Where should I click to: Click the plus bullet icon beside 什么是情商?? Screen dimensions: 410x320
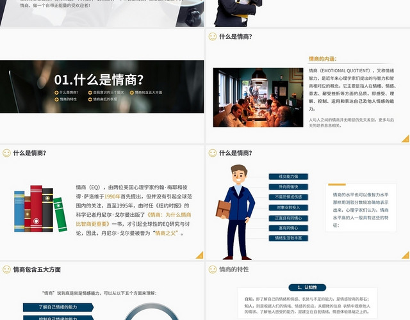pyautogui.click(x=56, y=92)
